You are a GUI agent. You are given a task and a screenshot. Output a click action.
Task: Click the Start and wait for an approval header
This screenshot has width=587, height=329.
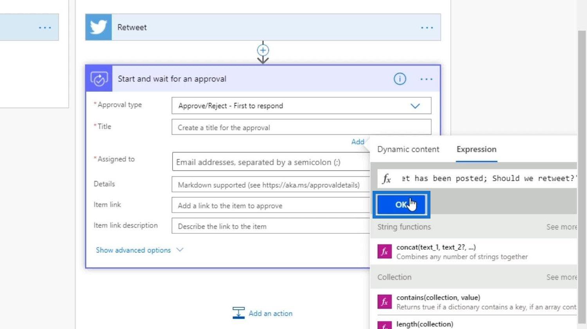coord(263,79)
